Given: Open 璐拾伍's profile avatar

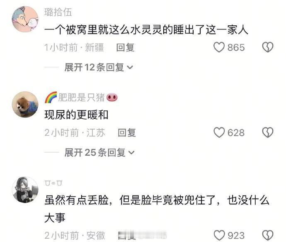Looking at the screenshot, I should tap(25, 19).
